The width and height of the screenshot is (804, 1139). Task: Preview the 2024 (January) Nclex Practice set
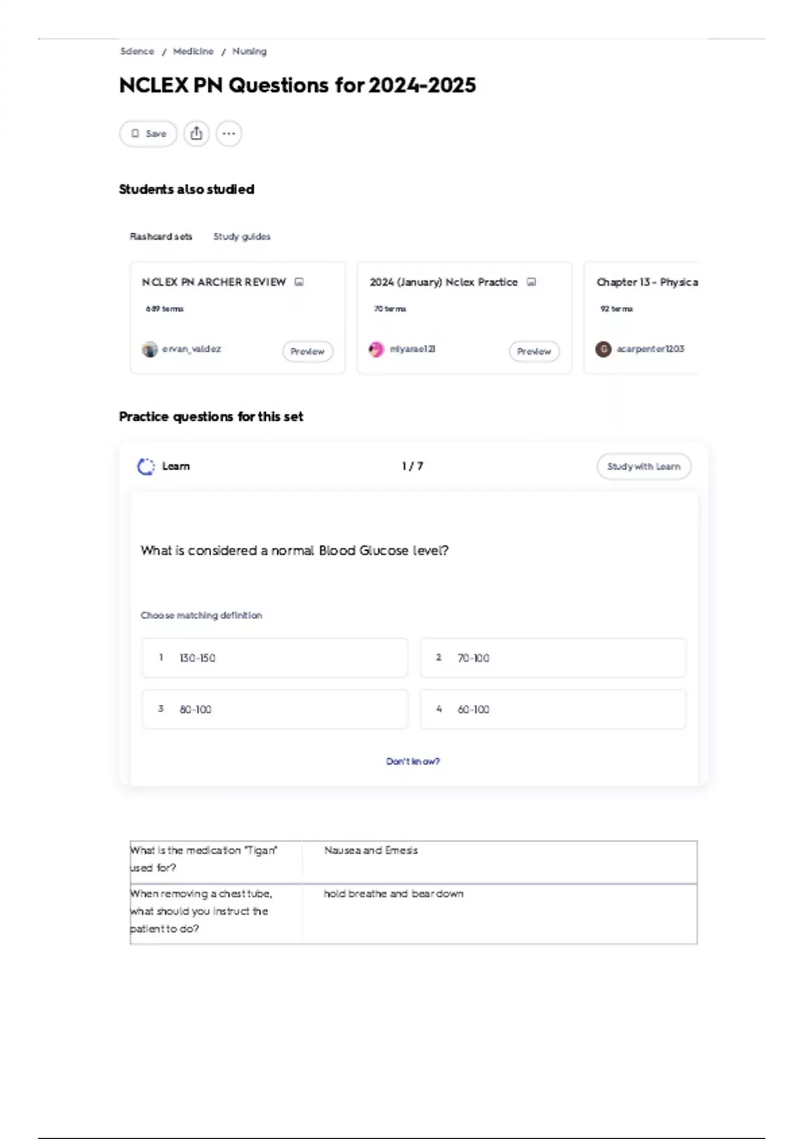534,351
